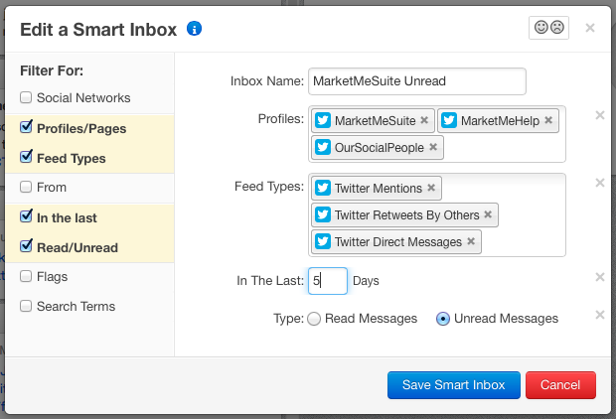This screenshot has height=419, width=616.
Task: Click the In The Last: label
Action: (x=270, y=280)
